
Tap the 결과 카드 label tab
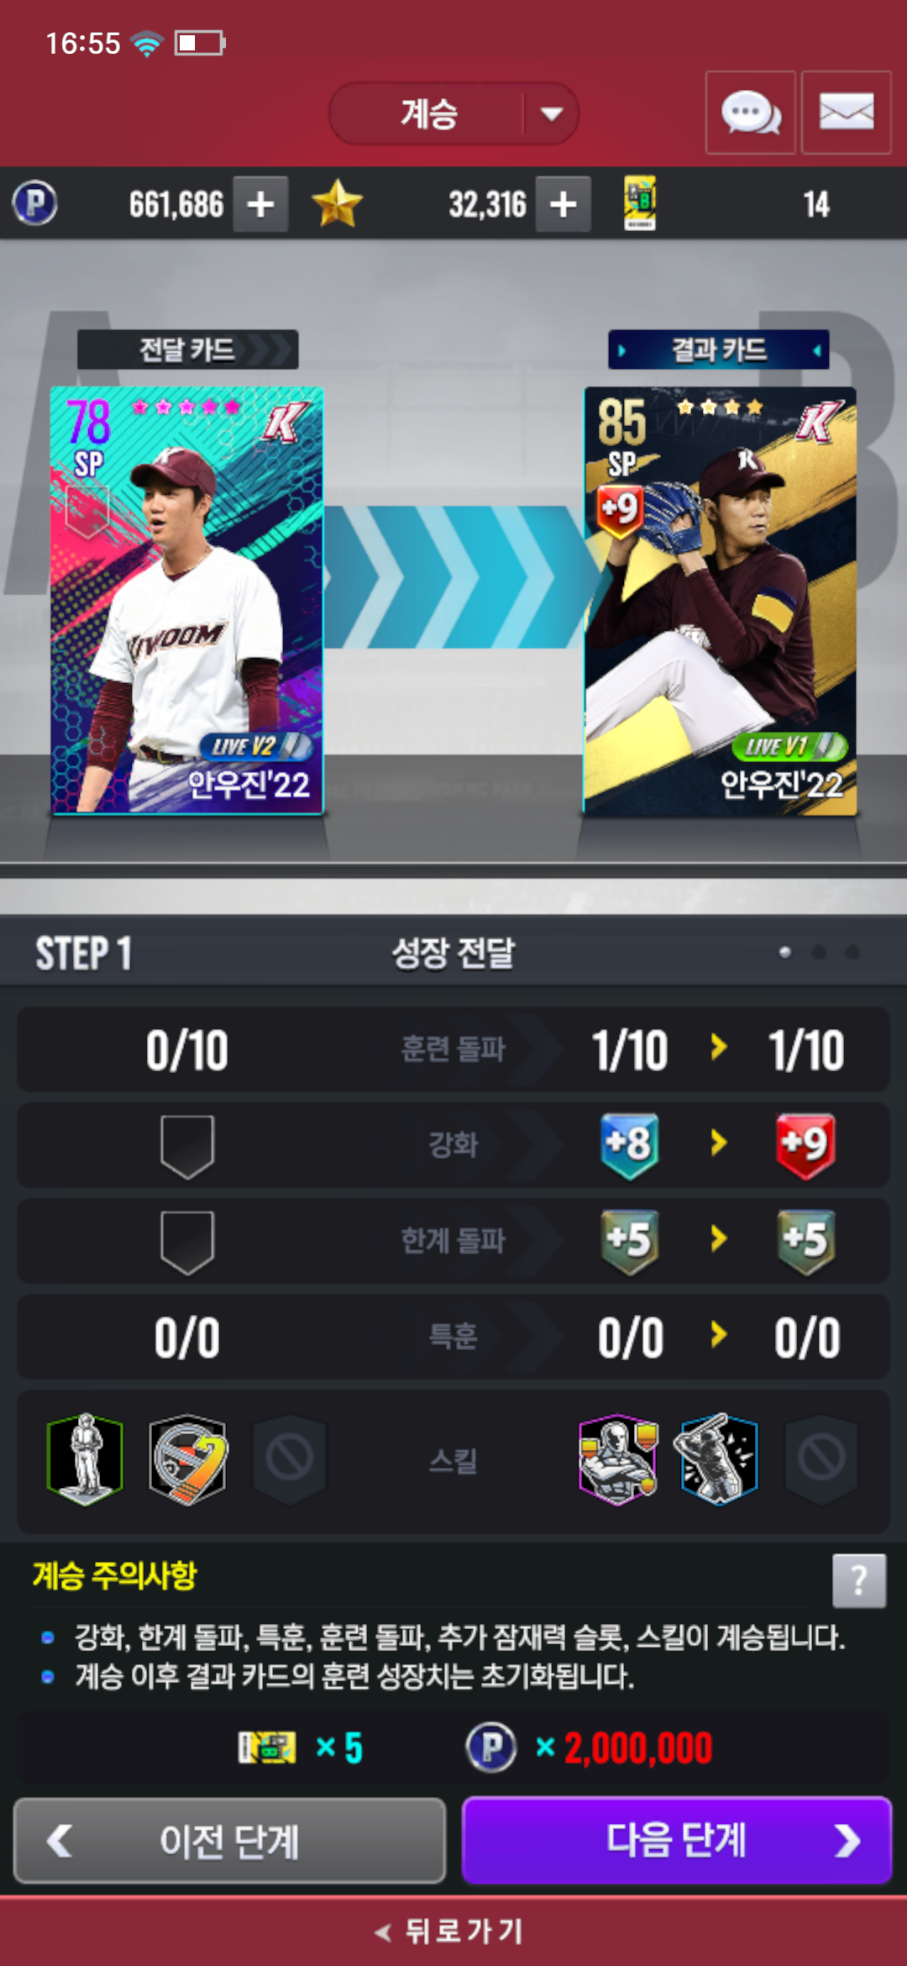click(x=719, y=350)
